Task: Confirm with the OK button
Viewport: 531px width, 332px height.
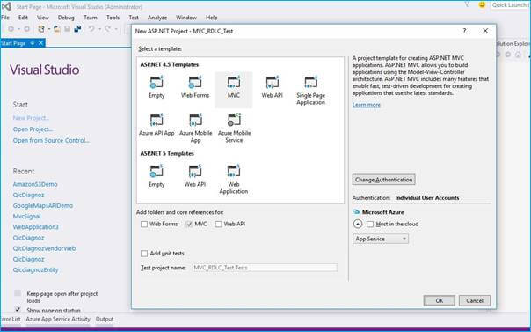Action: click(x=440, y=300)
